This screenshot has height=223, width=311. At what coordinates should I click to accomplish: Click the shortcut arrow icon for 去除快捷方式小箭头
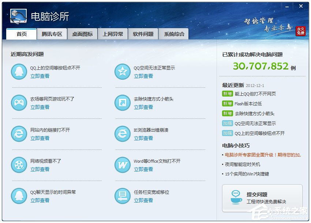point(123,102)
